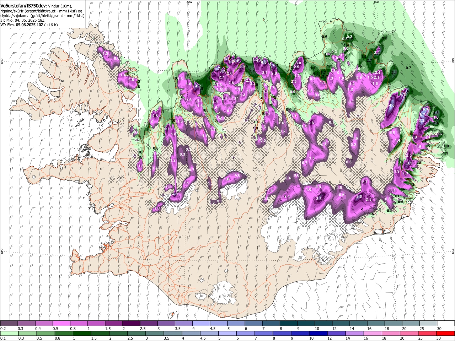The height and width of the screenshot is (341, 455).
Task: Click the 'VT: Fim. 05.06.2025 10Z (+16 h)' line
Action: 29,25
